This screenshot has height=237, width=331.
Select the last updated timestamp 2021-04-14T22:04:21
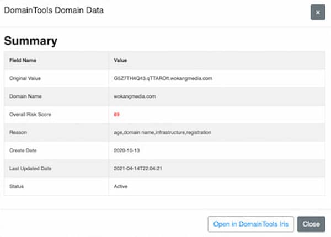pos(137,169)
